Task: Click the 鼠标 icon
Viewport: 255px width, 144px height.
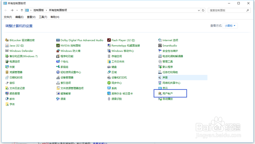Action: (x=7, y=83)
